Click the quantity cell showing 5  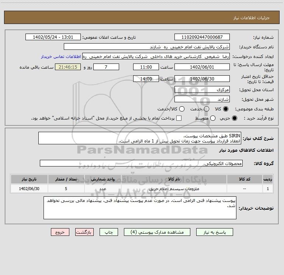tap(66, 189)
